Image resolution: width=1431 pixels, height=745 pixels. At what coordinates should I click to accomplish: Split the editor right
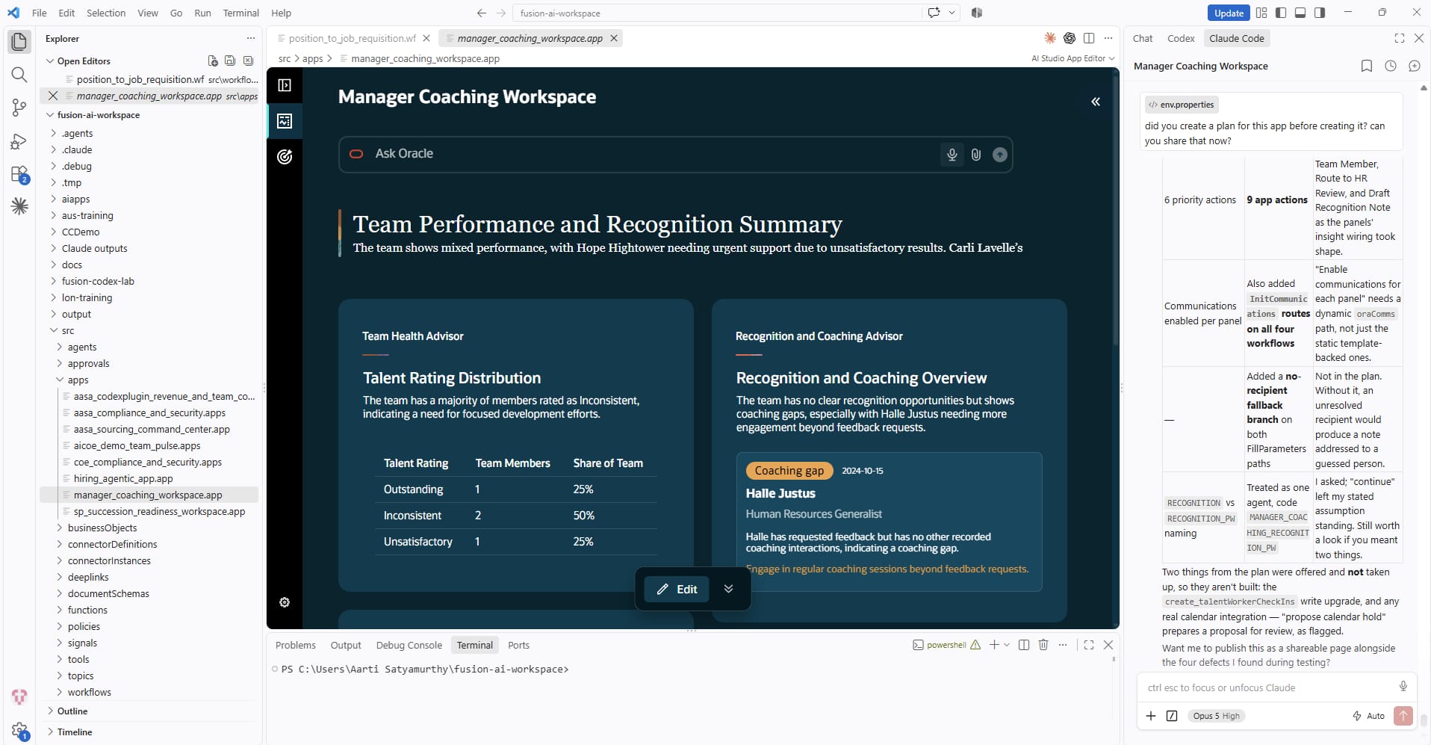(1089, 38)
